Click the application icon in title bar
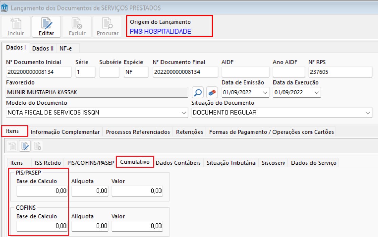The width and height of the screenshot is (378, 237). coord(4,8)
